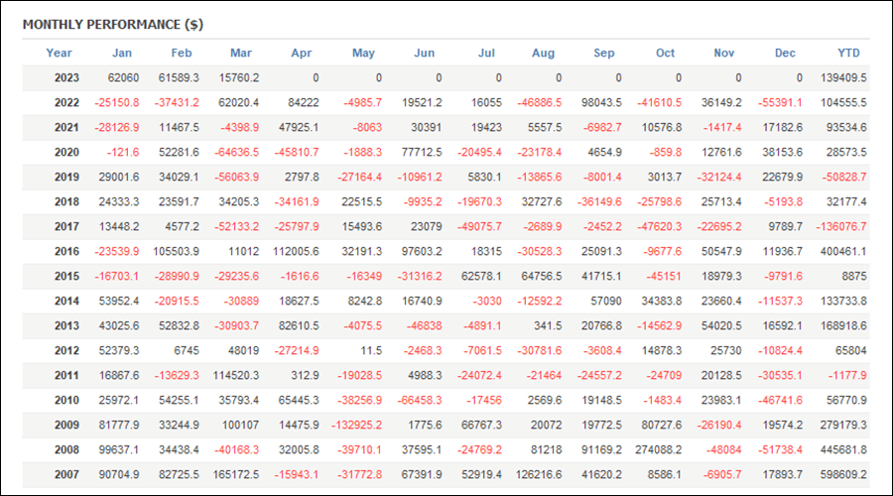Select the 2019 YTD value -50828.7
893x496 pixels.
(843, 178)
